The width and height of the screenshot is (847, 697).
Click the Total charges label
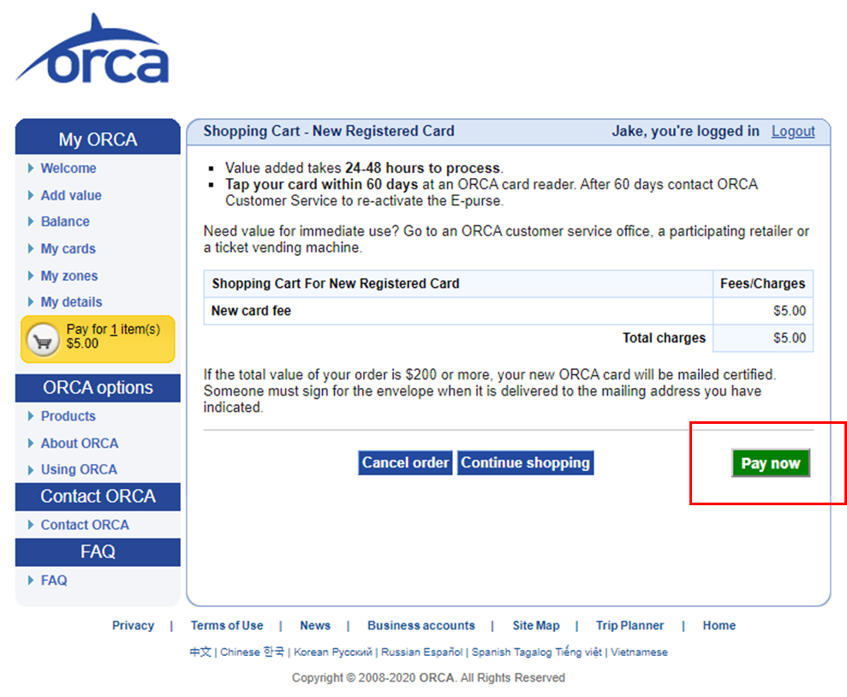click(664, 338)
